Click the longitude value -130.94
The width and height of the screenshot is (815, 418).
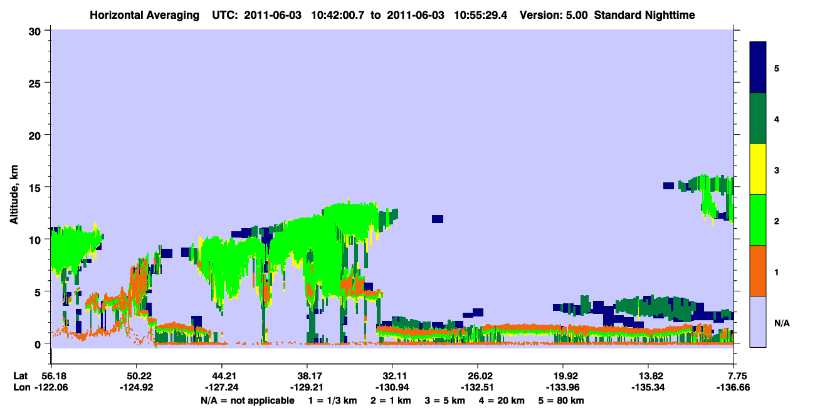pyautogui.click(x=392, y=387)
